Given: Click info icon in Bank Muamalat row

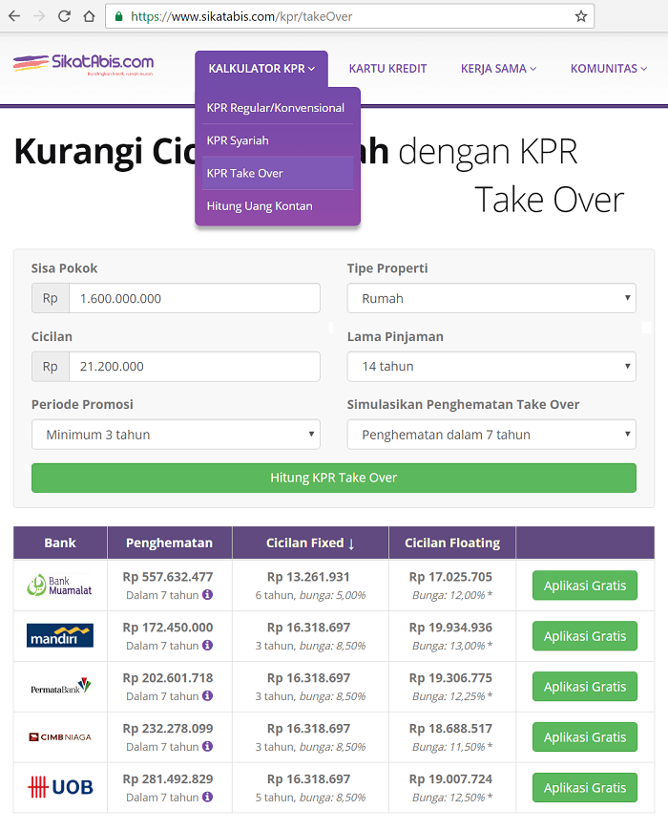Looking at the screenshot, I should click(207, 595).
